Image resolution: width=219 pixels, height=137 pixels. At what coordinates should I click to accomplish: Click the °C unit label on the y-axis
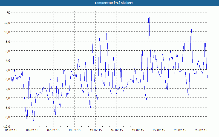coord(8,13)
